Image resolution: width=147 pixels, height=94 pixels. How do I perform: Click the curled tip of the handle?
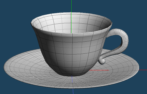(102, 61)
